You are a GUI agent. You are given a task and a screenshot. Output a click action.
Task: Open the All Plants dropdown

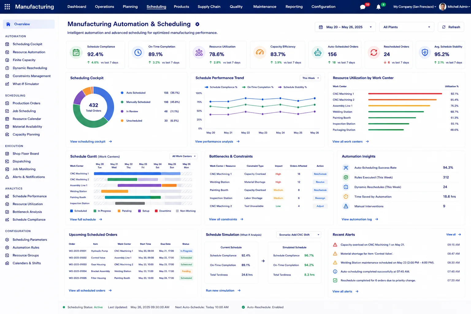point(407,27)
